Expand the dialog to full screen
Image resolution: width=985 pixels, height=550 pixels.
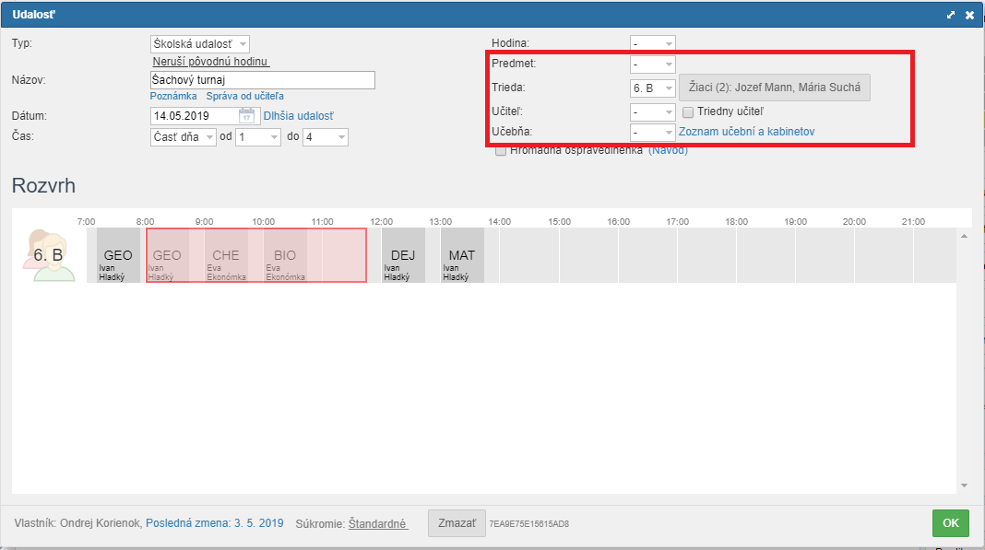(x=951, y=15)
